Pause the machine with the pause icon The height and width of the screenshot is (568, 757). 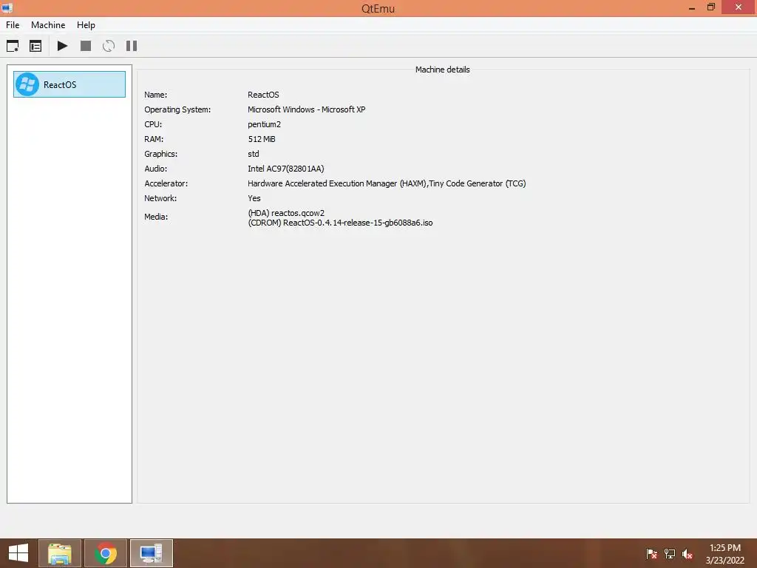[132, 46]
